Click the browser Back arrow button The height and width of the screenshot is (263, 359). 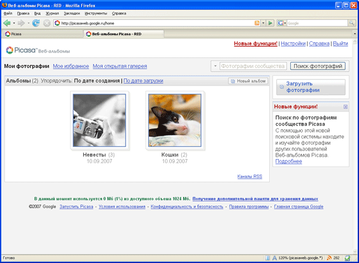tap(7, 23)
